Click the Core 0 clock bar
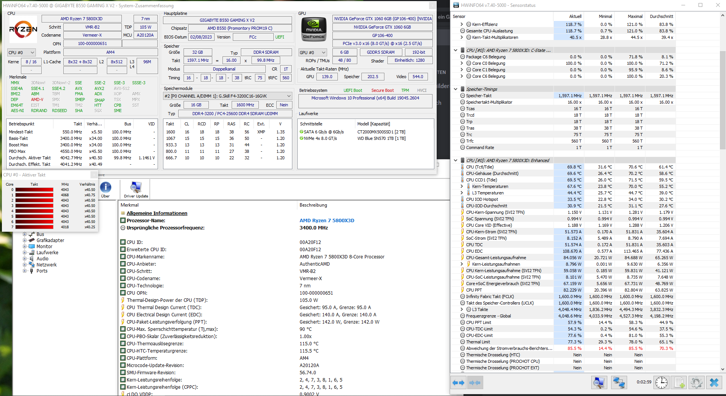Screen dimensions: 726x396 (34, 189)
